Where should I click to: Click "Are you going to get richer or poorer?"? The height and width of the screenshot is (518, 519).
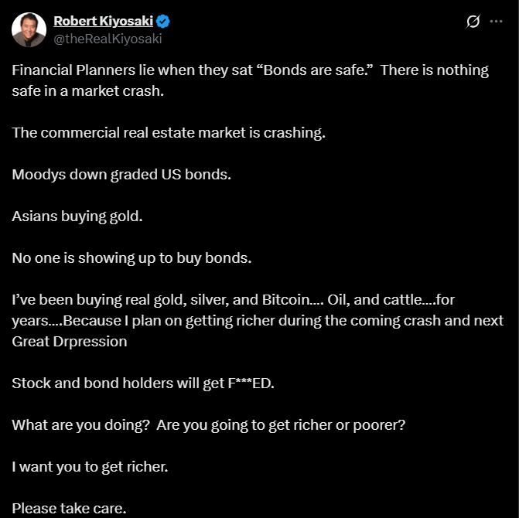(x=281, y=425)
